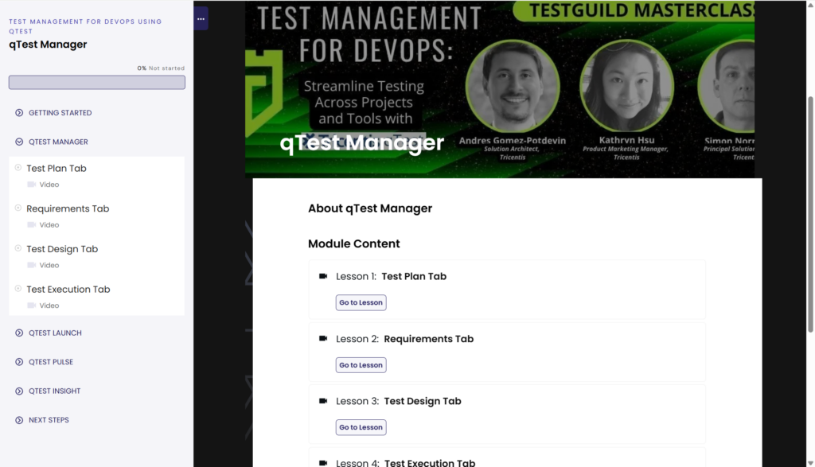Open the three-dot sidebar menu
This screenshot has width=815, height=467.
pyautogui.click(x=200, y=18)
